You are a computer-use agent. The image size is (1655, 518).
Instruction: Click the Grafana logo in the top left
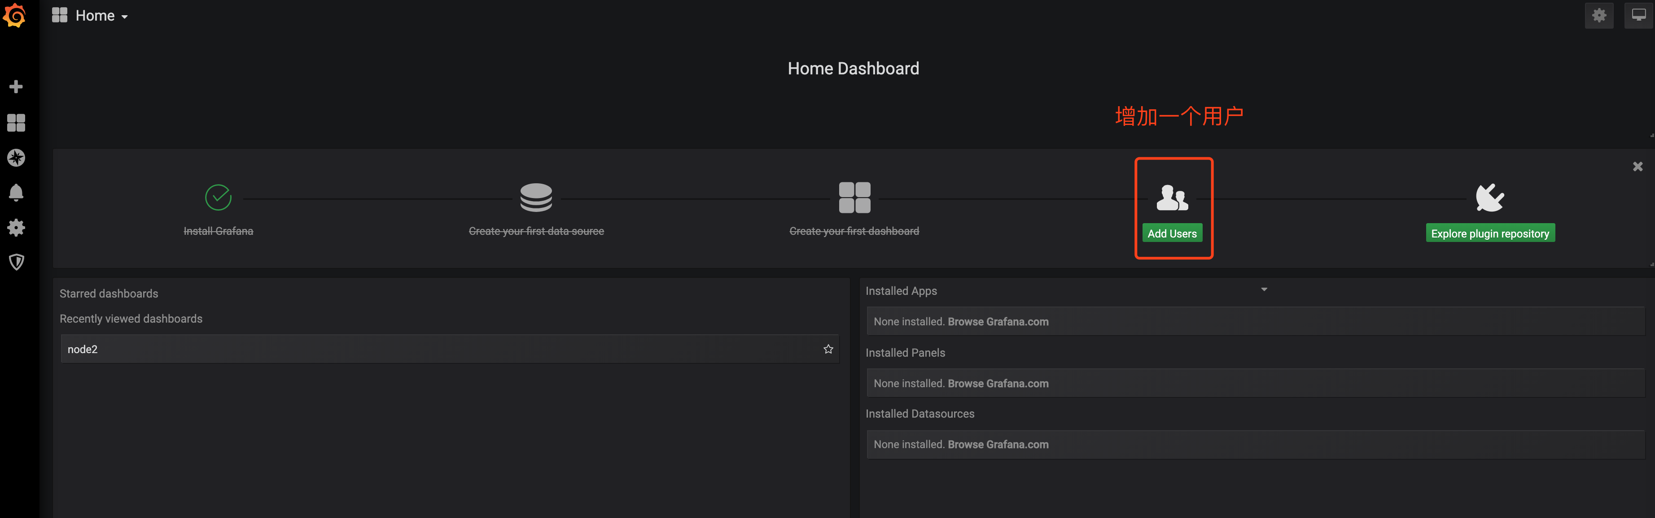point(15,15)
